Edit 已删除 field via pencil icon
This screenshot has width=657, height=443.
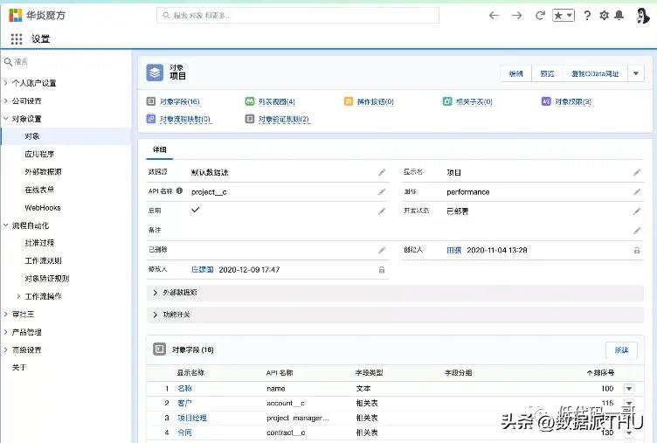[x=382, y=250]
